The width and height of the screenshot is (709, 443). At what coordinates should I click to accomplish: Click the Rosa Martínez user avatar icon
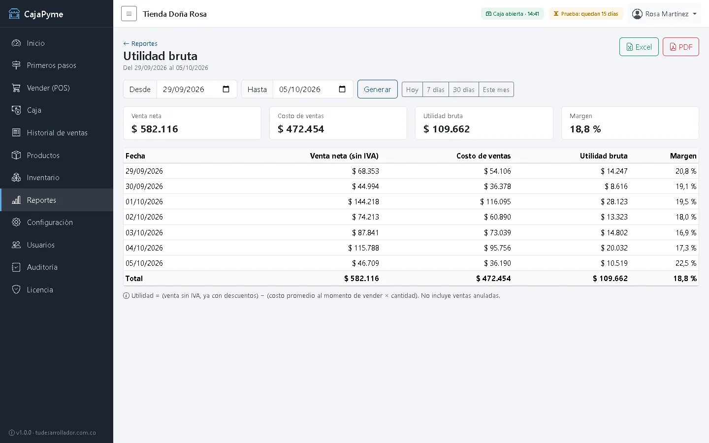point(637,14)
